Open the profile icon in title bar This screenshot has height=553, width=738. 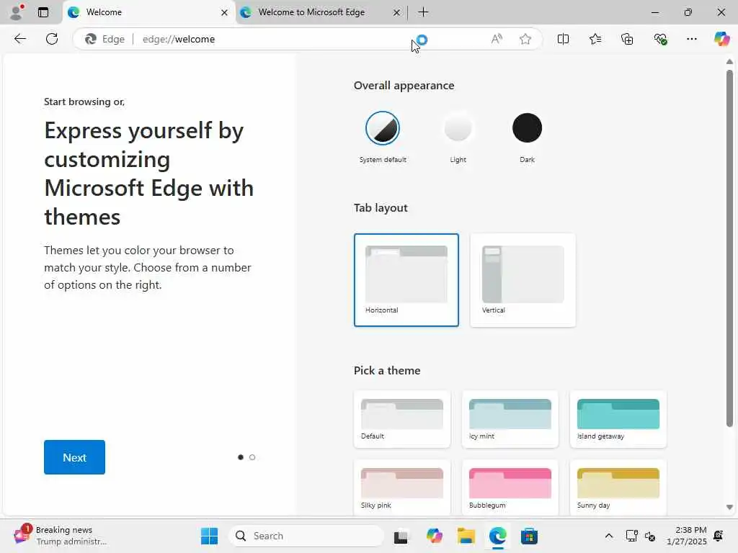click(x=17, y=12)
